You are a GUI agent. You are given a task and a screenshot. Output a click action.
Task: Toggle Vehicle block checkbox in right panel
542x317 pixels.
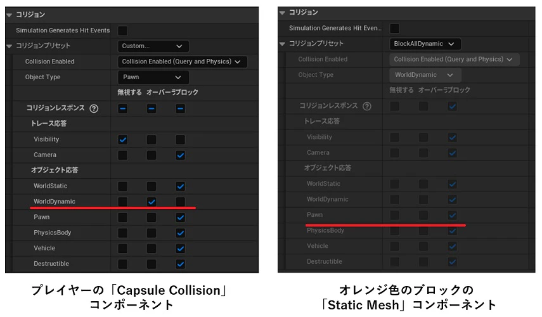[x=452, y=247]
